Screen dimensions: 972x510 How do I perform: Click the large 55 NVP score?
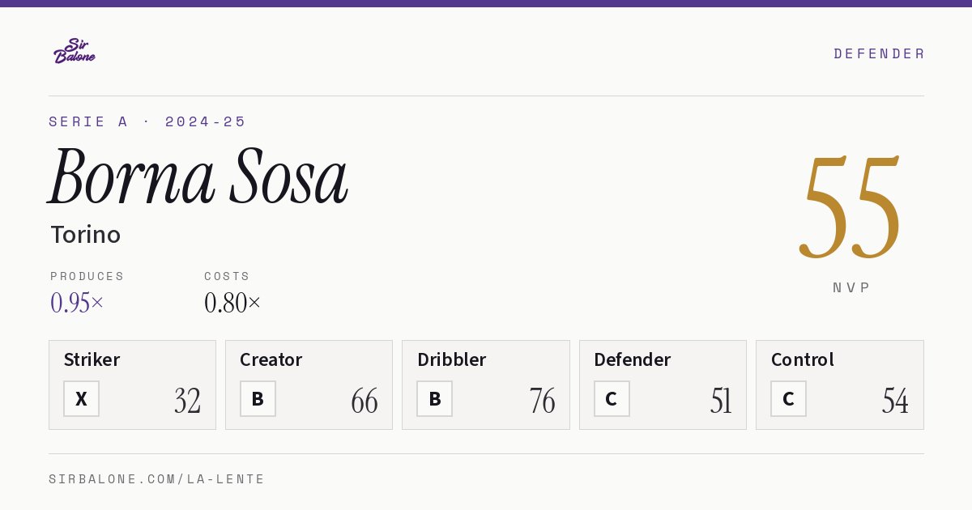click(850, 208)
